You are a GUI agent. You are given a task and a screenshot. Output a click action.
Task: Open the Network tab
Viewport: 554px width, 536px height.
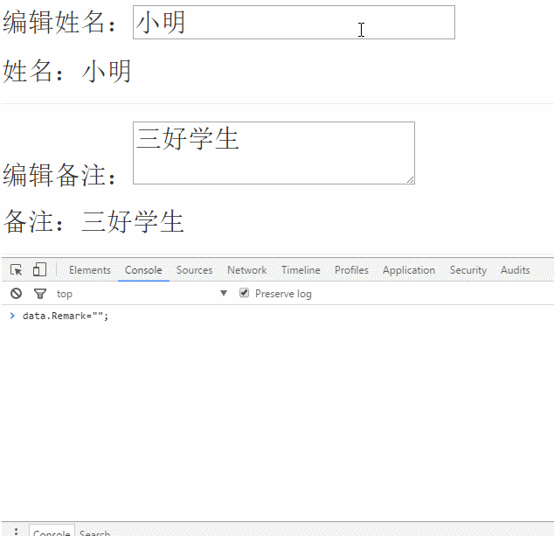pyautogui.click(x=246, y=270)
